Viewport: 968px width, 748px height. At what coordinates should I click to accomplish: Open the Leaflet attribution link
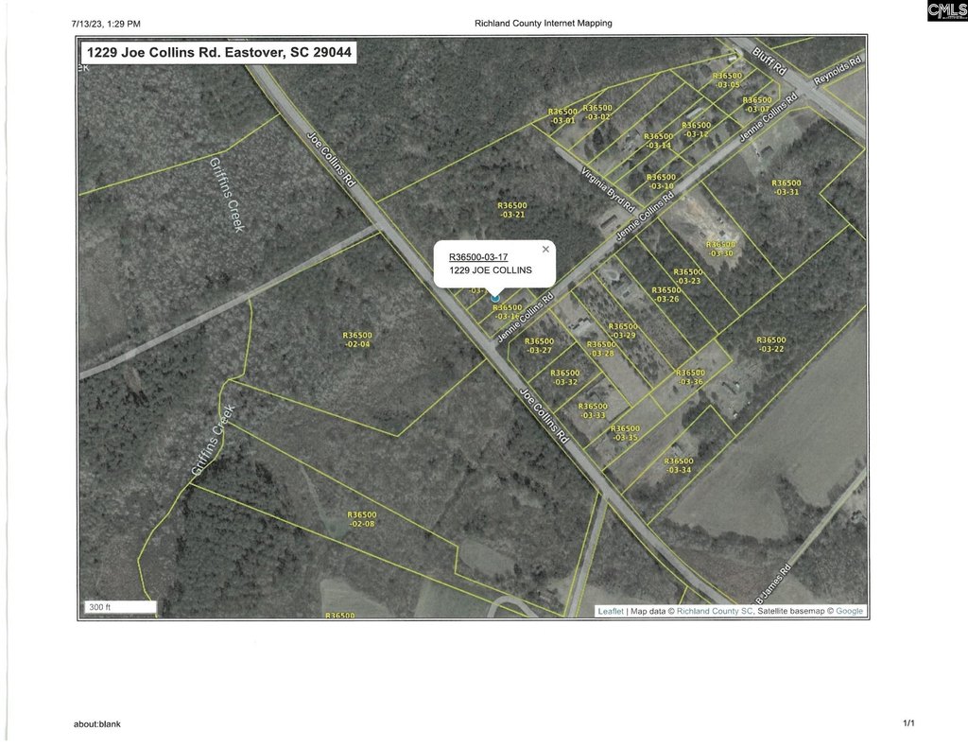(610, 611)
